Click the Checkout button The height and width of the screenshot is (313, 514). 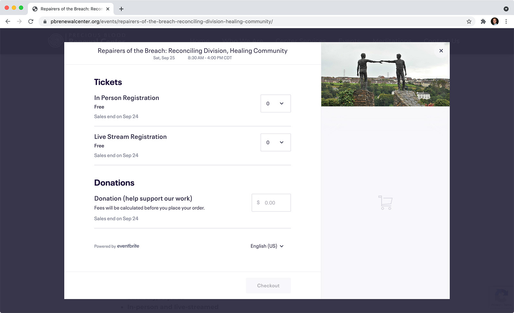click(x=268, y=285)
